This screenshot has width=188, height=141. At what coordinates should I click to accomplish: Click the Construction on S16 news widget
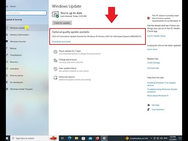pos(137,138)
